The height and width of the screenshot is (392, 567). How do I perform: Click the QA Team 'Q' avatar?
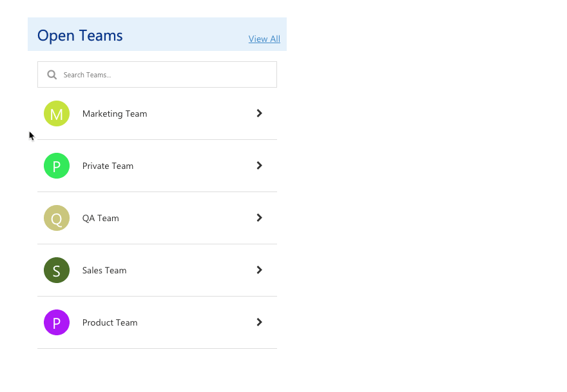pyautogui.click(x=57, y=218)
